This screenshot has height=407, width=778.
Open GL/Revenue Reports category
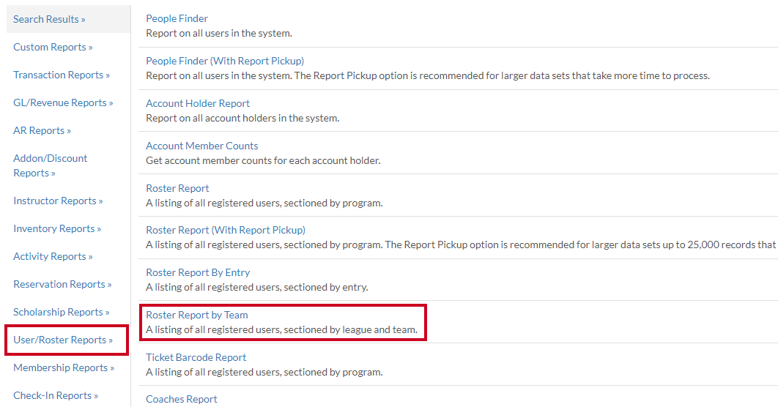click(x=63, y=102)
